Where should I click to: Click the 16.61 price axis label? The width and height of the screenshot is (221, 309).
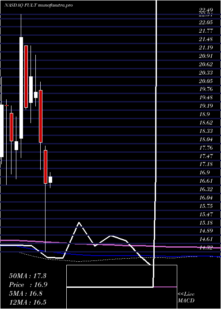click(x=206, y=181)
